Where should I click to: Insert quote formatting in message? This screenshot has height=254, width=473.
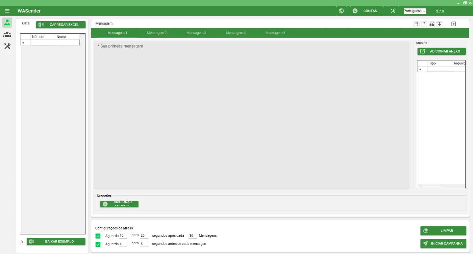pyautogui.click(x=431, y=24)
